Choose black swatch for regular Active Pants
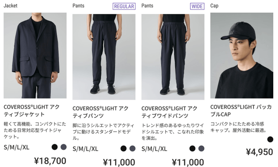278x167 pixels. (124, 148)
